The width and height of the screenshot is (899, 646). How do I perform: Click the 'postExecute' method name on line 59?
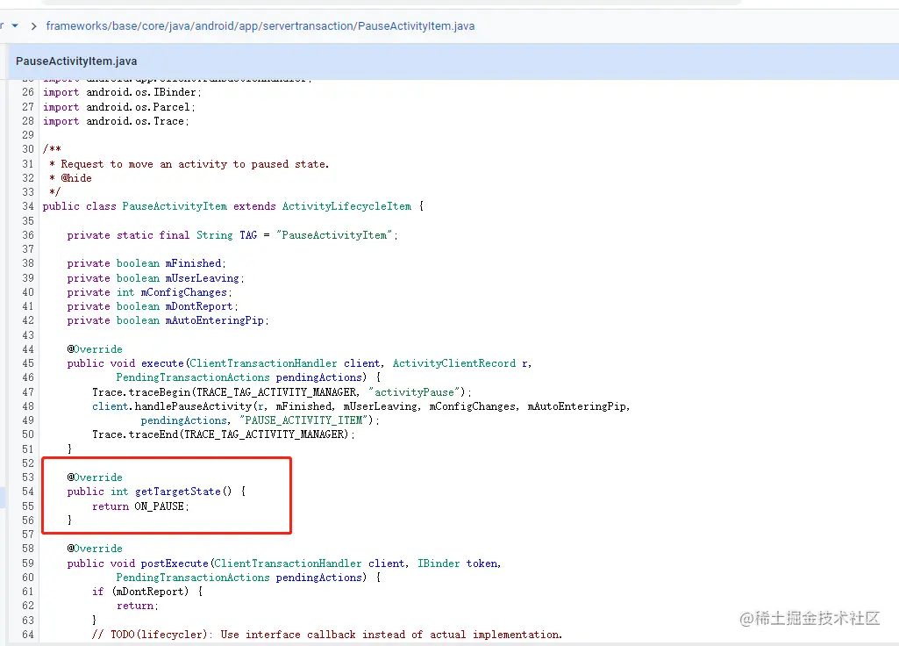click(x=175, y=563)
